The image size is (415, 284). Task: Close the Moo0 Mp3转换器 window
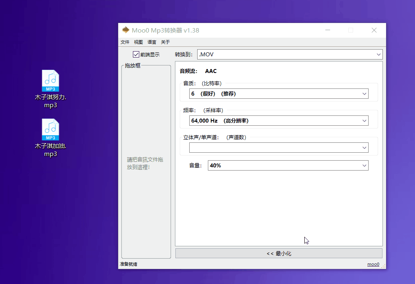click(x=374, y=30)
